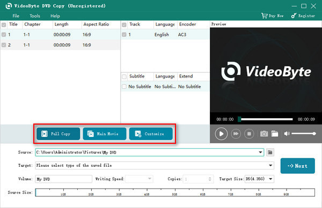Screen dimensions: 322x208
Task: Click the Subtitle column header
Action: click(x=137, y=76)
